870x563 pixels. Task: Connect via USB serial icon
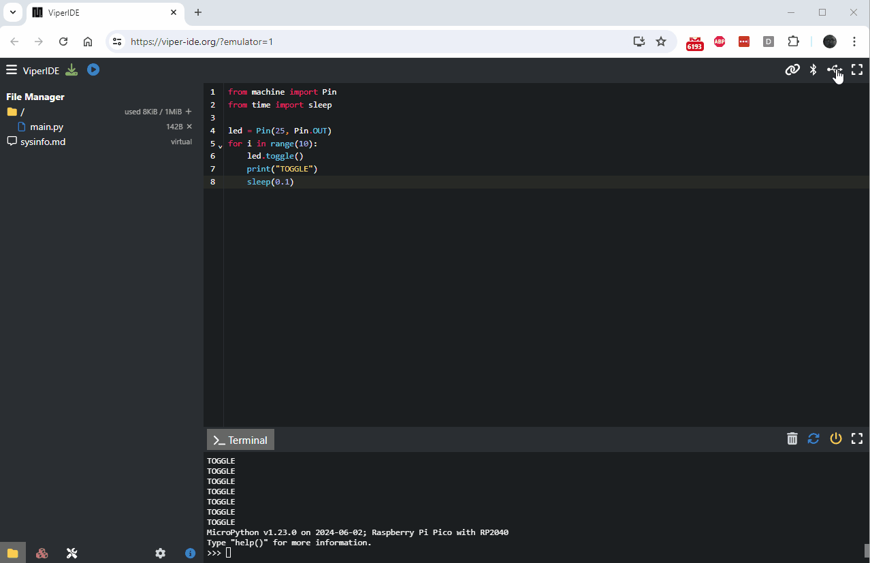pos(835,69)
